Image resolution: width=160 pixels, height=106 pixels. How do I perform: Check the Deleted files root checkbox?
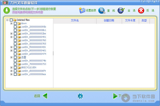pos(11,20)
